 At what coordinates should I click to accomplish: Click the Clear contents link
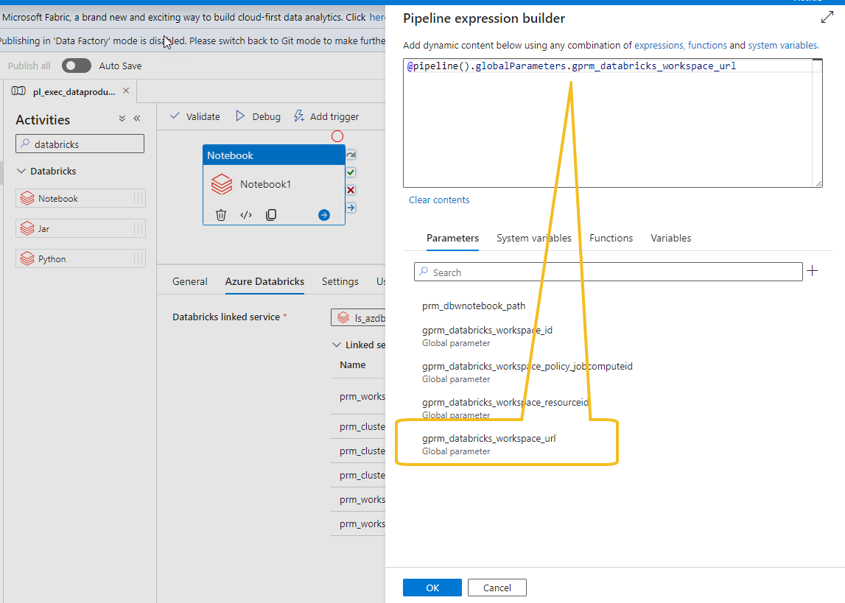point(439,200)
